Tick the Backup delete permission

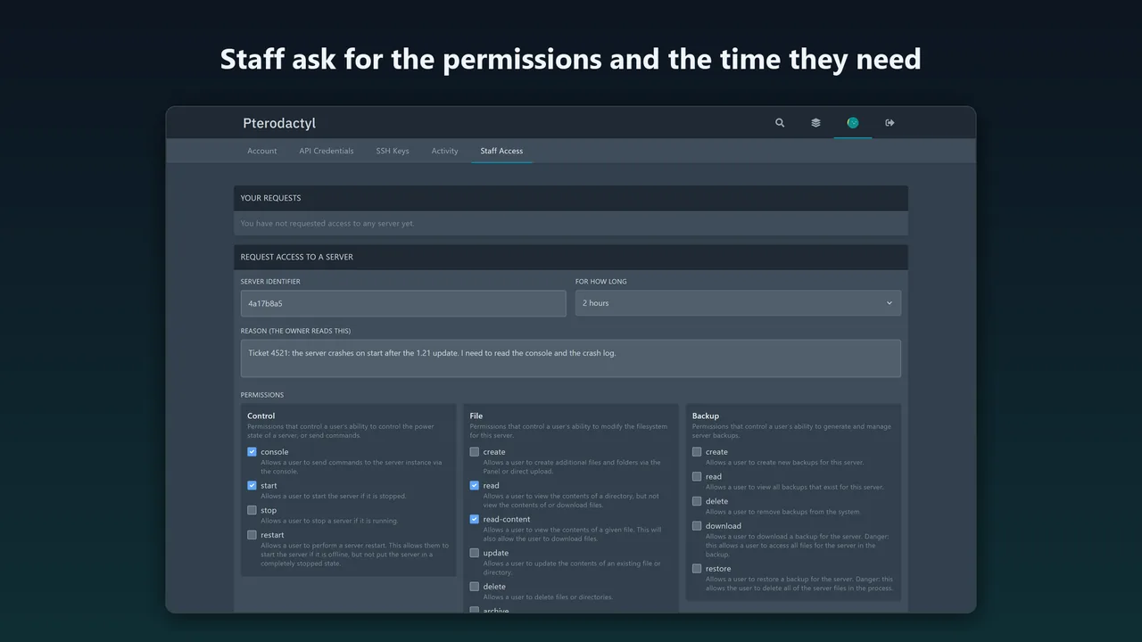pos(697,501)
